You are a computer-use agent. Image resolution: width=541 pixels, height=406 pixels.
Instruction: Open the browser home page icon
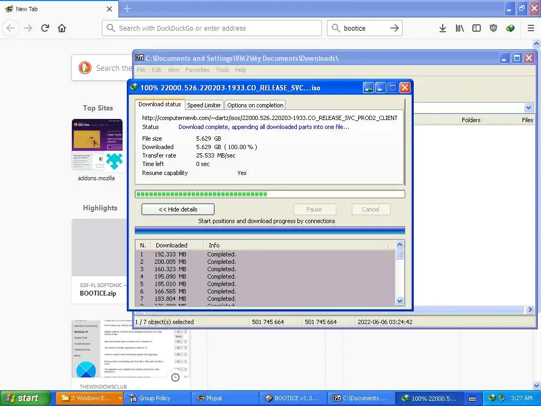point(62,29)
